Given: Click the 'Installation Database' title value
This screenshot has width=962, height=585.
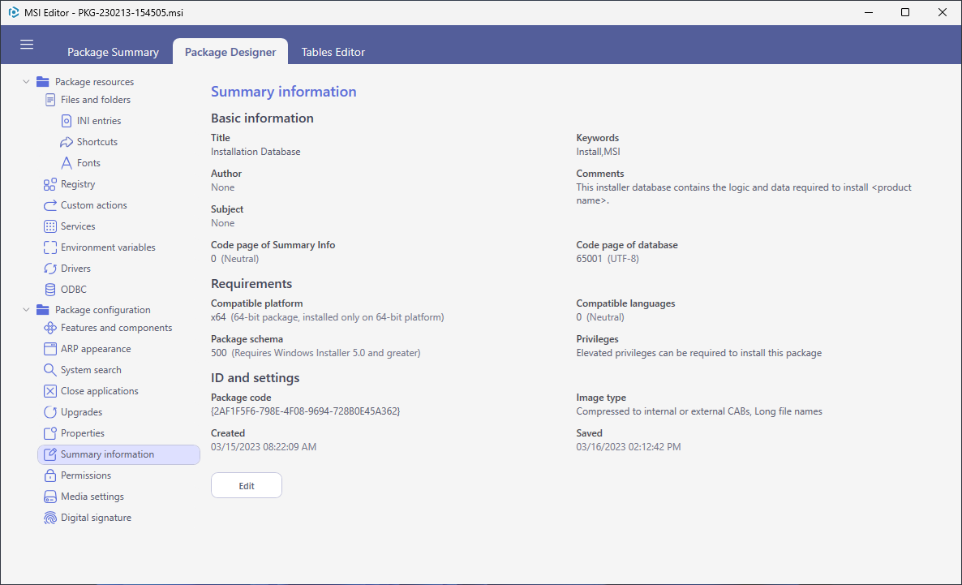Looking at the screenshot, I should click(256, 152).
